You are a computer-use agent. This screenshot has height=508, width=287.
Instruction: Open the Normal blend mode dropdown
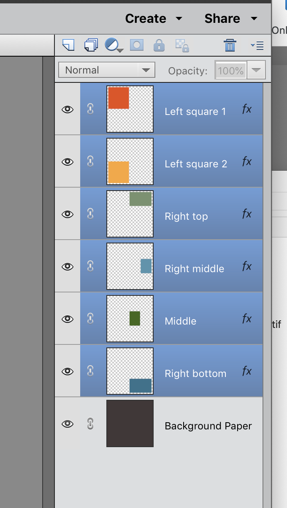[107, 70]
